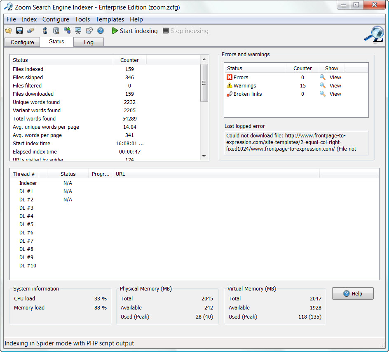Open the Templates menu

(110, 19)
